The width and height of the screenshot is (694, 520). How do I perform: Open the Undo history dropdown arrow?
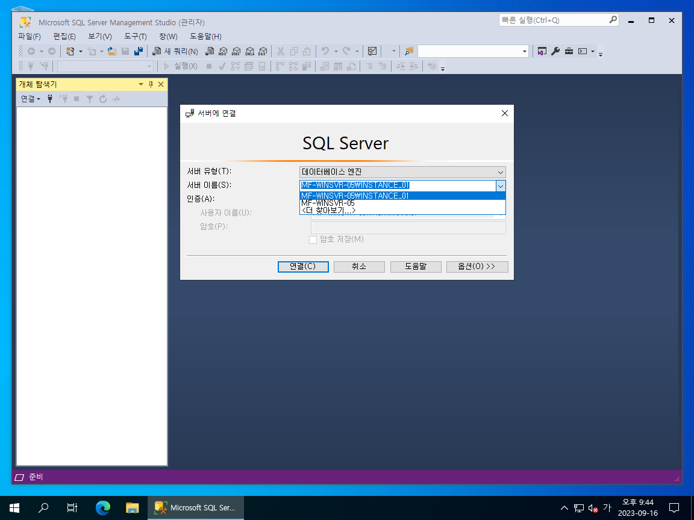(x=336, y=51)
